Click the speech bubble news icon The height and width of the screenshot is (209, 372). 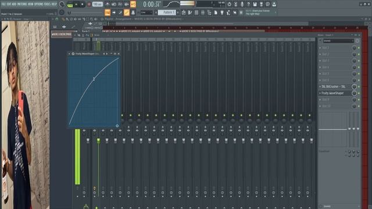[x=267, y=4]
